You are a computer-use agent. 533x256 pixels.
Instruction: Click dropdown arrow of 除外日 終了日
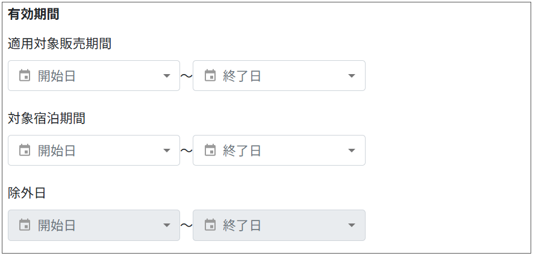coord(352,225)
